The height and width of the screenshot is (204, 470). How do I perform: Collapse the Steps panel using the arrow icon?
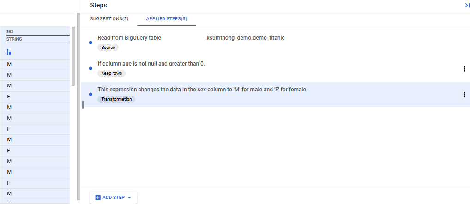coord(467,5)
